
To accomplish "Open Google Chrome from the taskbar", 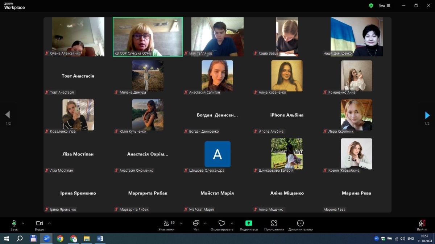I will (x=60, y=239).
